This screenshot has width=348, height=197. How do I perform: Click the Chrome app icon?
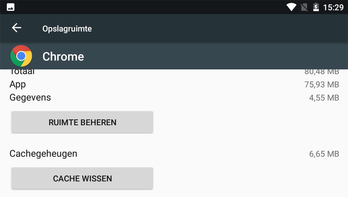[x=21, y=56]
